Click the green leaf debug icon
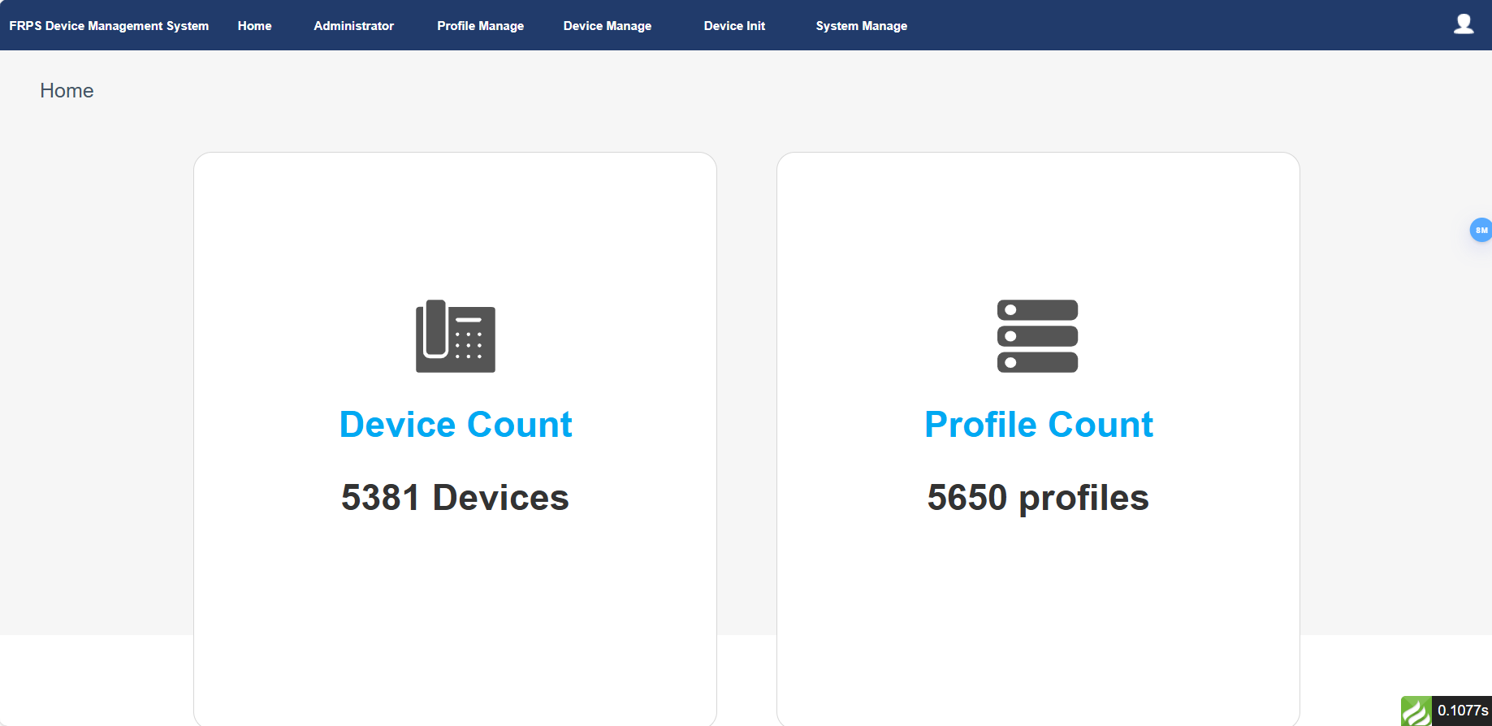 coord(1416,711)
